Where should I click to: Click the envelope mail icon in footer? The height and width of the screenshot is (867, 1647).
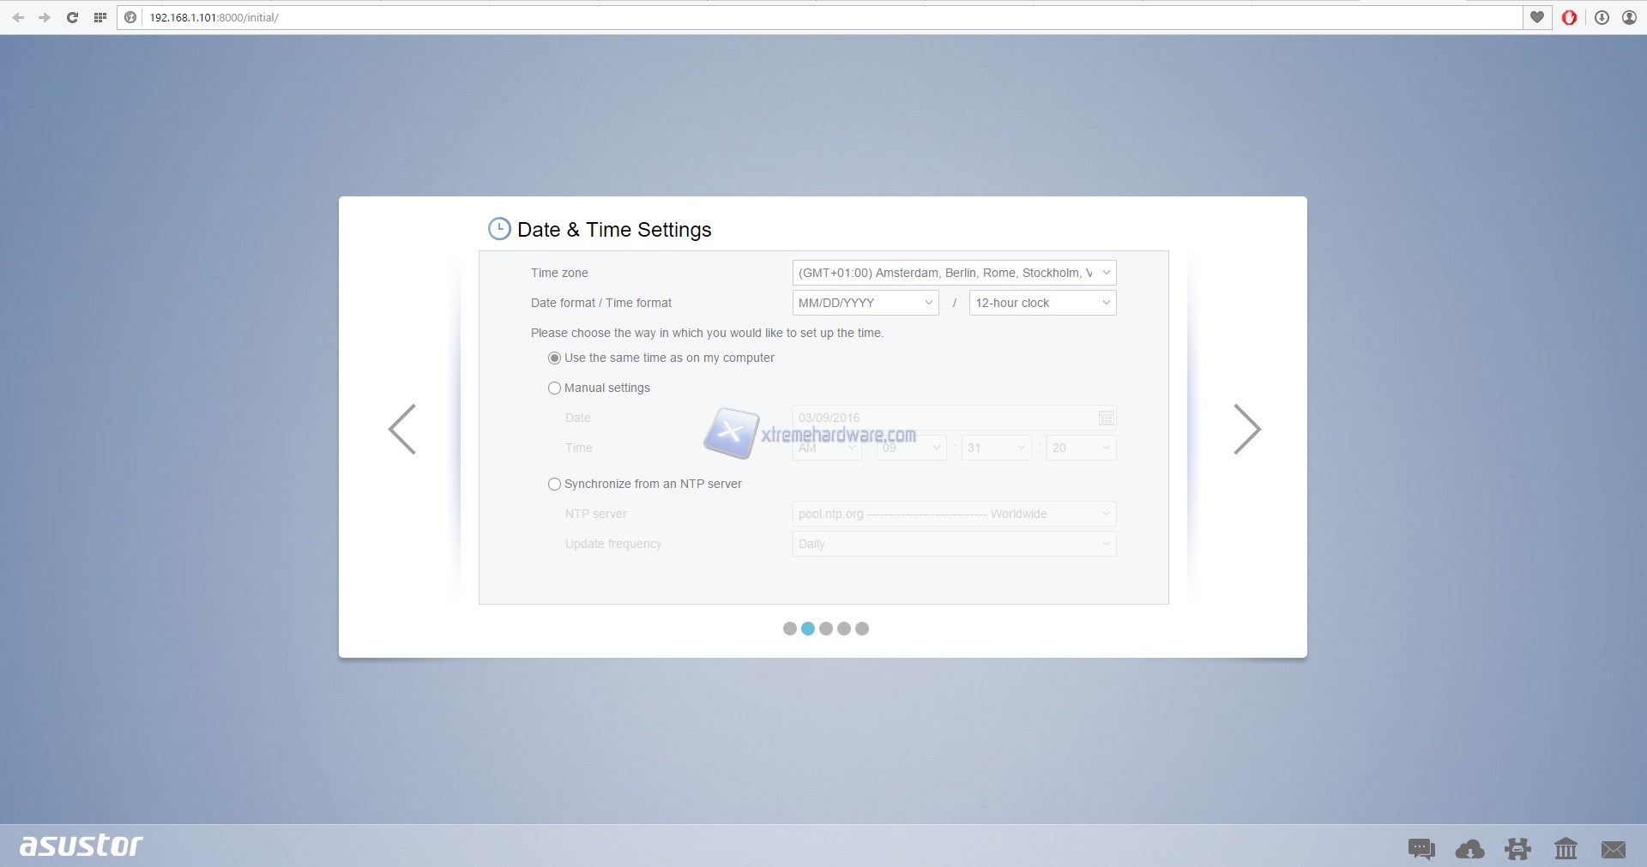(x=1613, y=849)
